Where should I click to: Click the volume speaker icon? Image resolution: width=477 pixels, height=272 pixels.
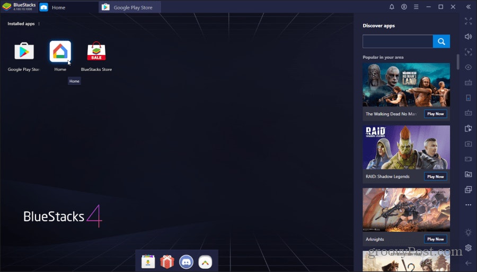pyautogui.click(x=469, y=37)
